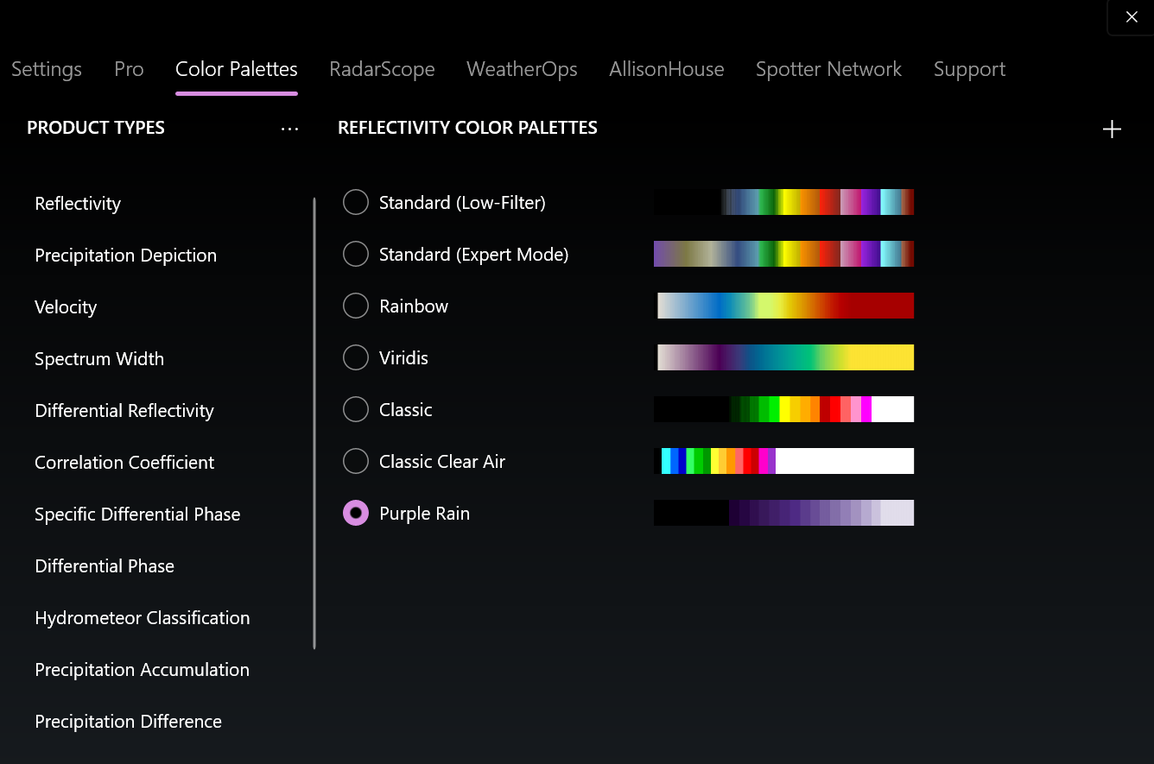The image size is (1154, 764).
Task: Click the plus icon to add palette
Action: click(x=1112, y=129)
